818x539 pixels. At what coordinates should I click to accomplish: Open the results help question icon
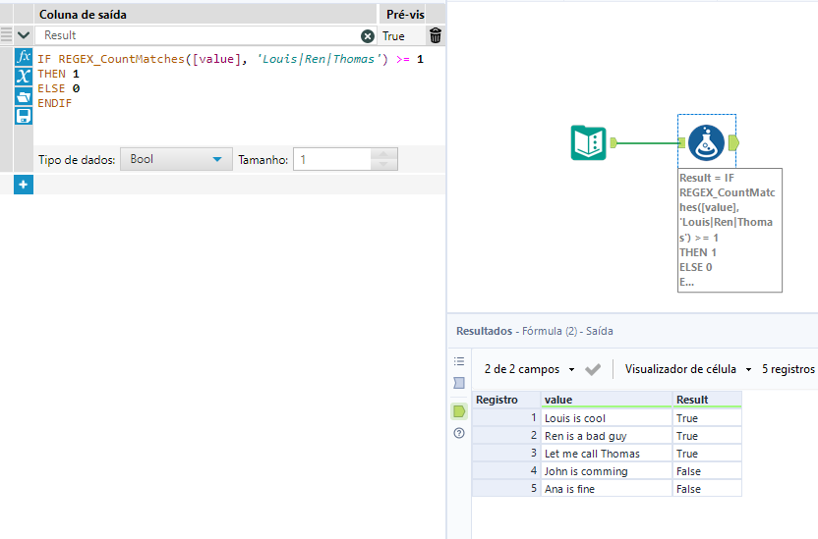(459, 433)
